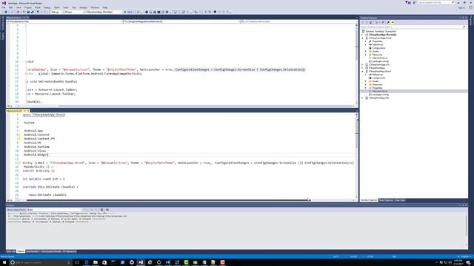Click the Solution Explorer search field

click(x=413, y=27)
